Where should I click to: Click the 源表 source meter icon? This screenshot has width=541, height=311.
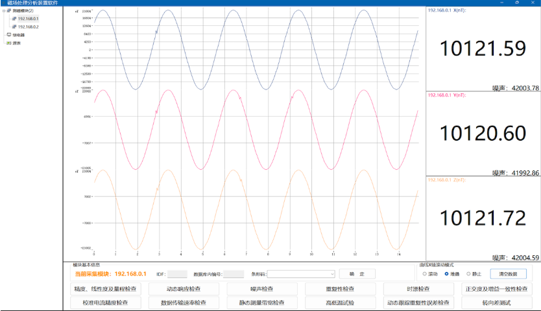click(x=8, y=43)
